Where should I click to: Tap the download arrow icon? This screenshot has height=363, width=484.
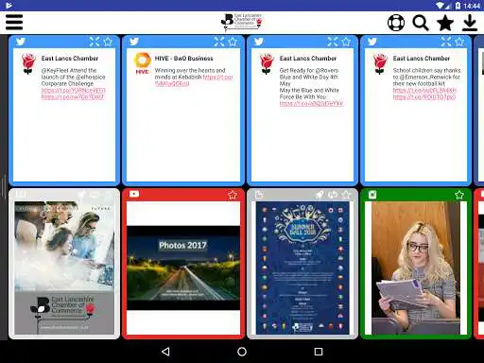pyautogui.click(x=470, y=23)
